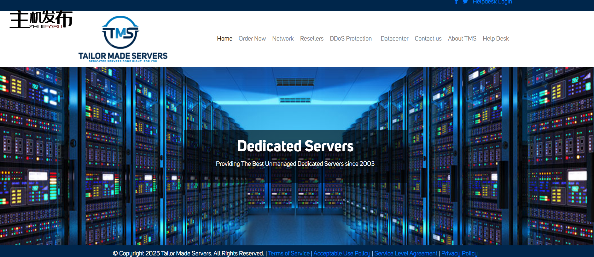View the Acceptable Use Policy
The image size is (594, 257).
tap(342, 253)
